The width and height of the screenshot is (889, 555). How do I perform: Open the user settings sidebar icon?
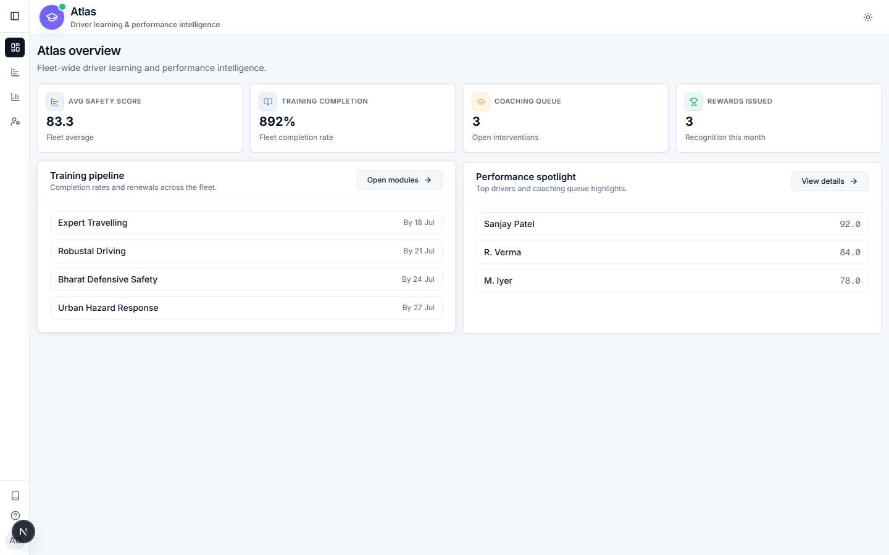point(15,121)
